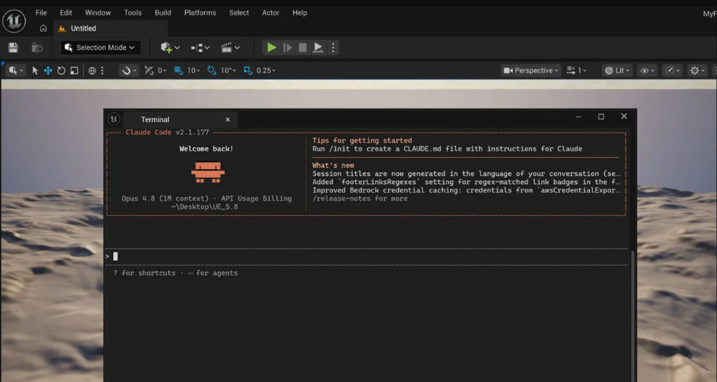This screenshot has height=382, width=717.
Task: Stop the play session
Action: [x=302, y=48]
